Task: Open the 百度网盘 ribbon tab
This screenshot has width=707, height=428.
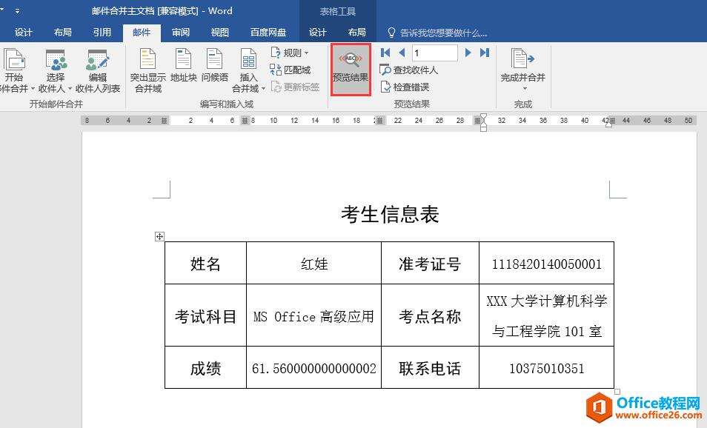Action: pyautogui.click(x=269, y=32)
